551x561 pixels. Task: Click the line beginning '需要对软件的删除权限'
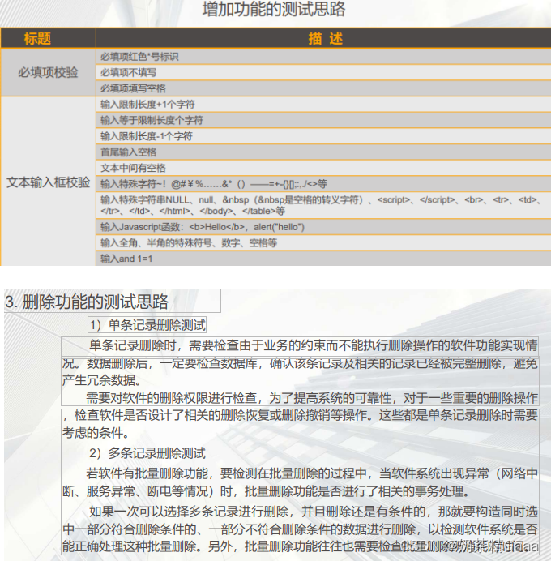pos(312,398)
